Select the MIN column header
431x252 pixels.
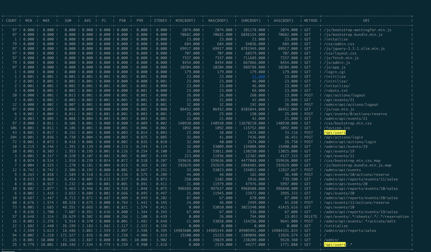click(29, 21)
